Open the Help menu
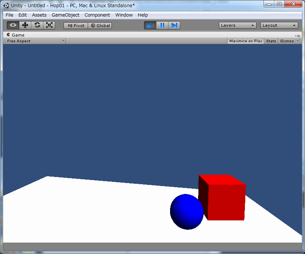 (x=143, y=15)
